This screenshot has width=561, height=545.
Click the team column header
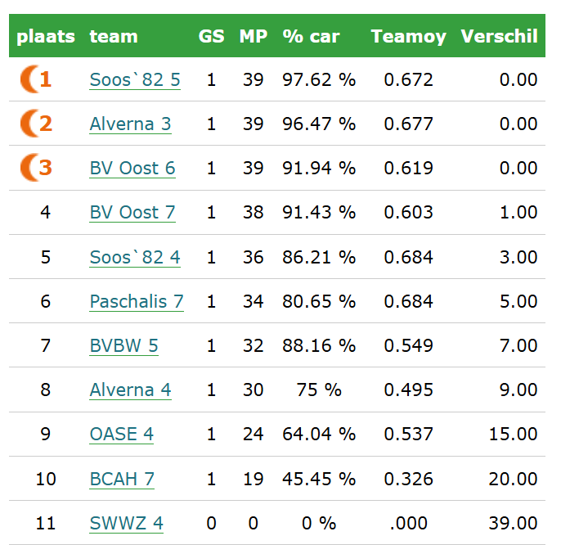coord(114,36)
